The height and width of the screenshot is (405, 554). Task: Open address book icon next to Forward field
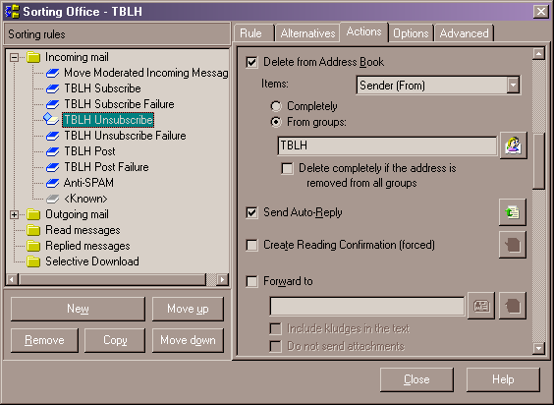481,306
